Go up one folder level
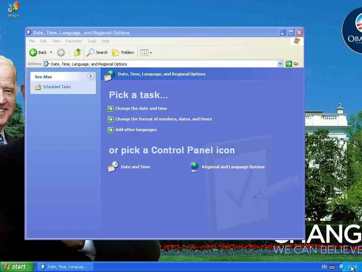 77,52
